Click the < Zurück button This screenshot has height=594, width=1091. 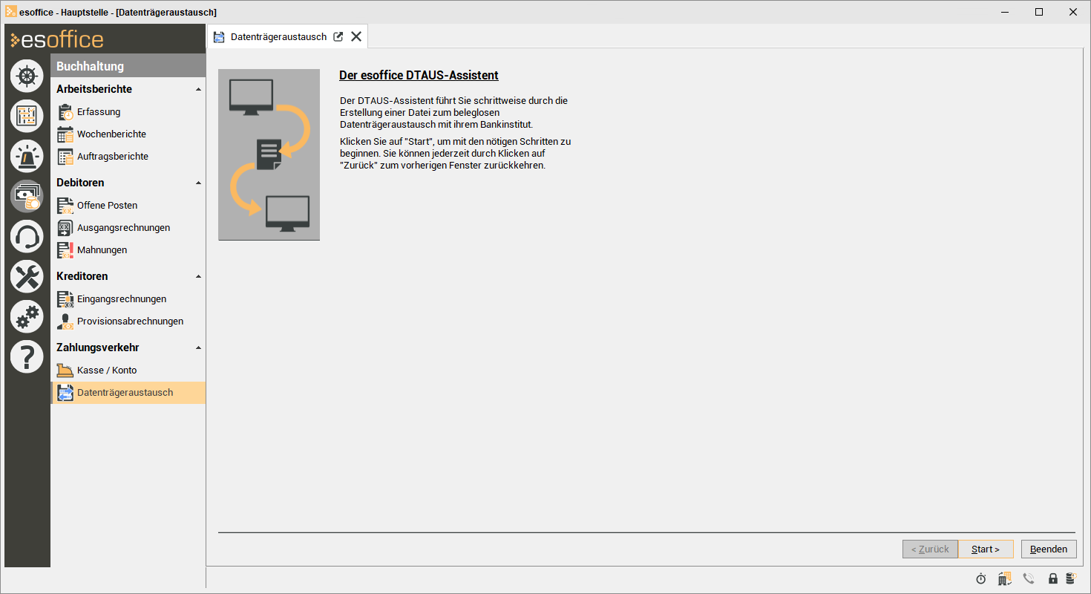pyautogui.click(x=930, y=549)
